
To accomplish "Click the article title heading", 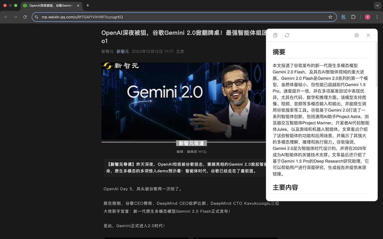I will click(x=183, y=37).
